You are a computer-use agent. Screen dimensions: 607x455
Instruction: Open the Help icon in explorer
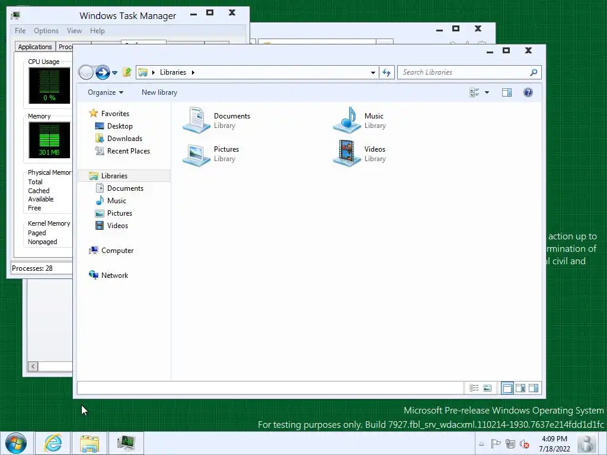coord(528,92)
